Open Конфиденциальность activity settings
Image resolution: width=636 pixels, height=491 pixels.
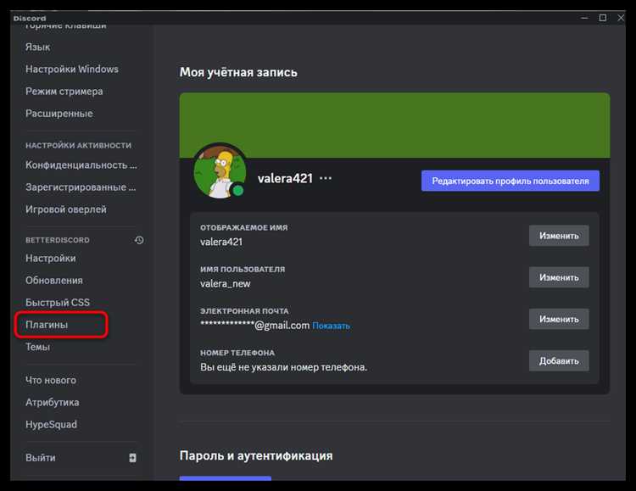click(80, 165)
